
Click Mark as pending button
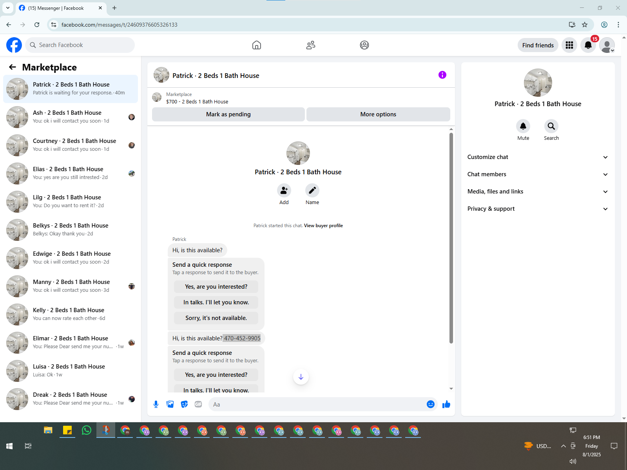pyautogui.click(x=228, y=114)
